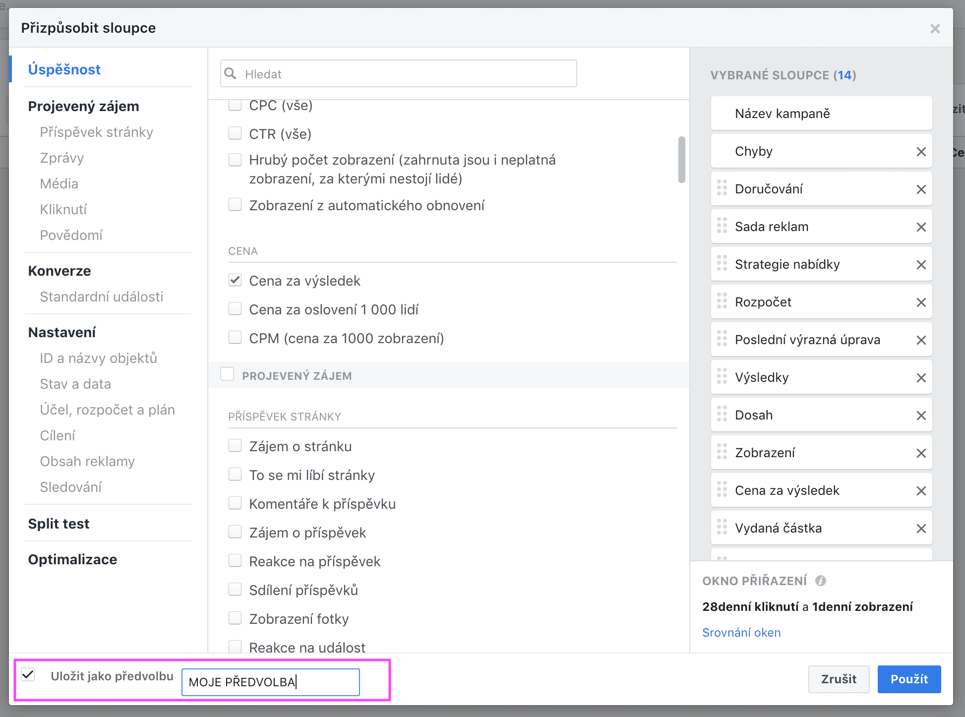Go to the Split test sidebar section
The width and height of the screenshot is (965, 717).
(59, 524)
